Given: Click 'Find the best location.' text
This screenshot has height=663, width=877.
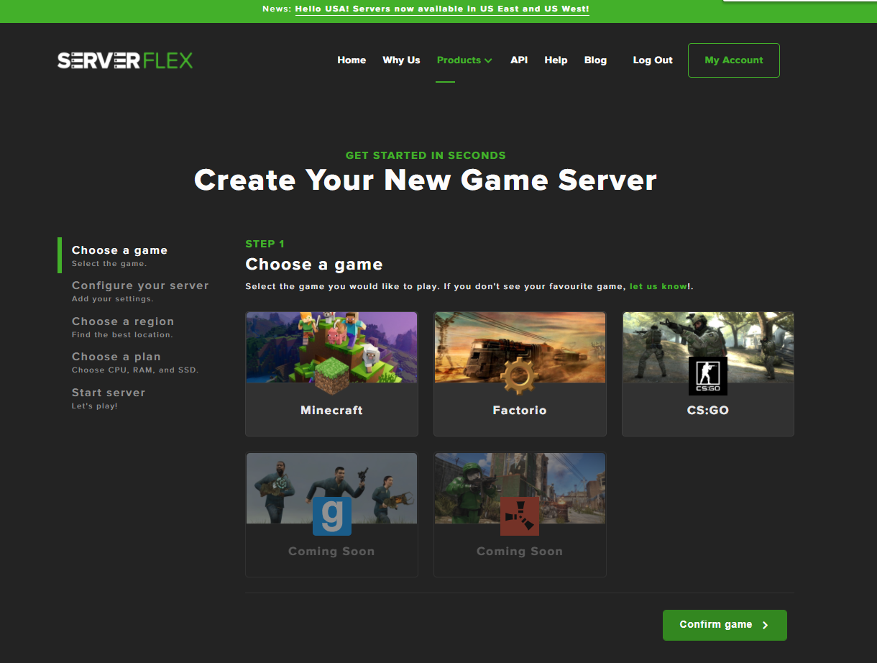Looking at the screenshot, I should [122, 334].
